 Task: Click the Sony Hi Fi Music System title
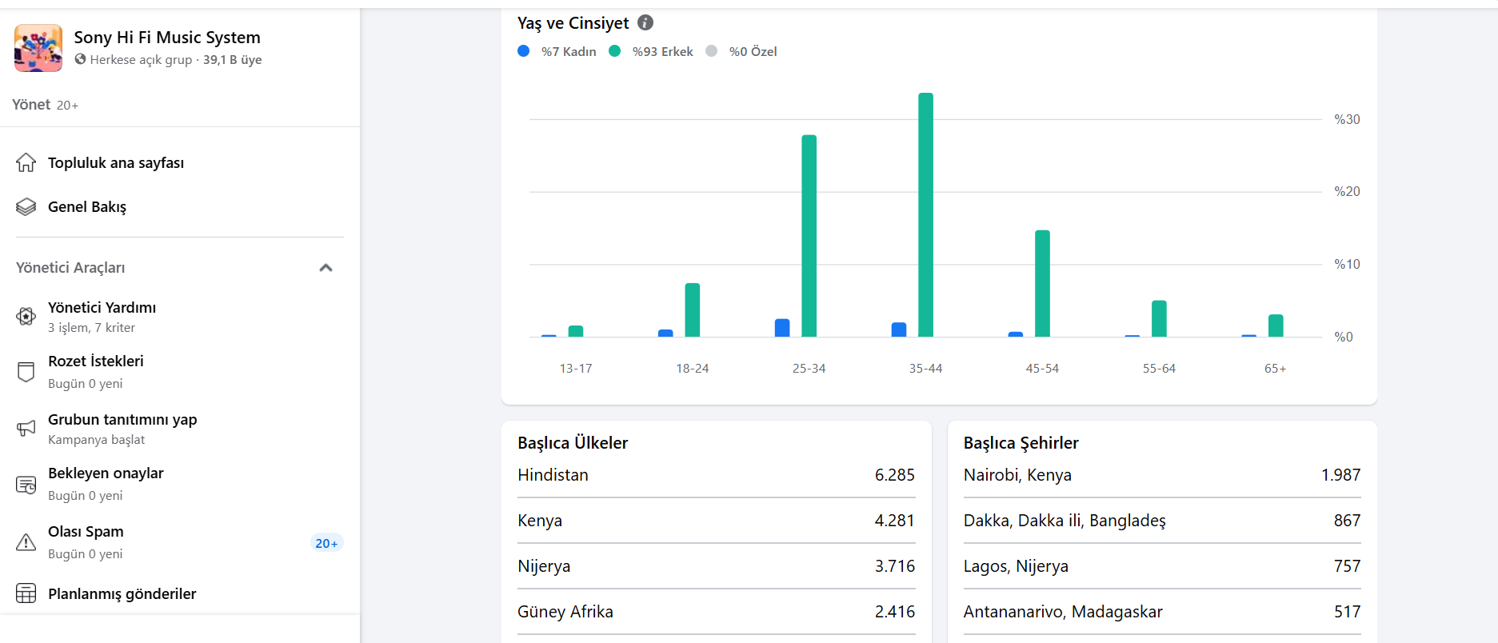pyautogui.click(x=167, y=38)
